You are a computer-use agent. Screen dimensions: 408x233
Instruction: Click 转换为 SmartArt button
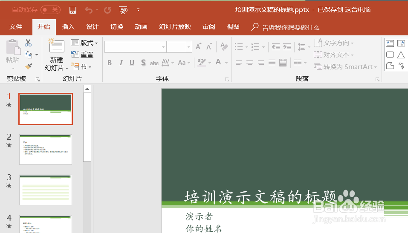click(345, 67)
